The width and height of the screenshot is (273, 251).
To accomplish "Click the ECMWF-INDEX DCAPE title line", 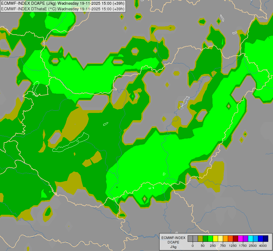I will click(63, 3).
